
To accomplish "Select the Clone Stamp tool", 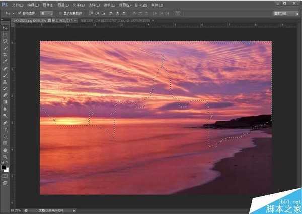I will point(5,82).
